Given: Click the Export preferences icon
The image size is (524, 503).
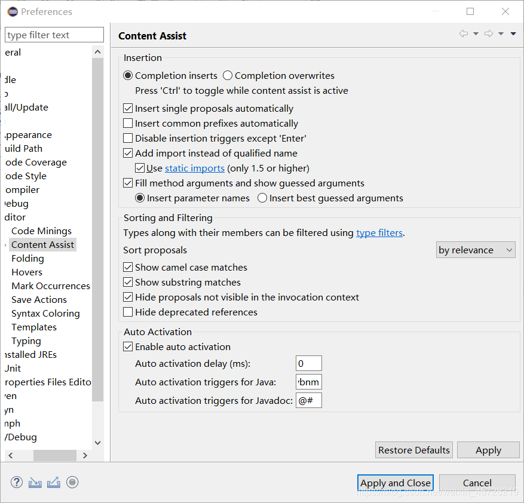Looking at the screenshot, I should 54,482.
